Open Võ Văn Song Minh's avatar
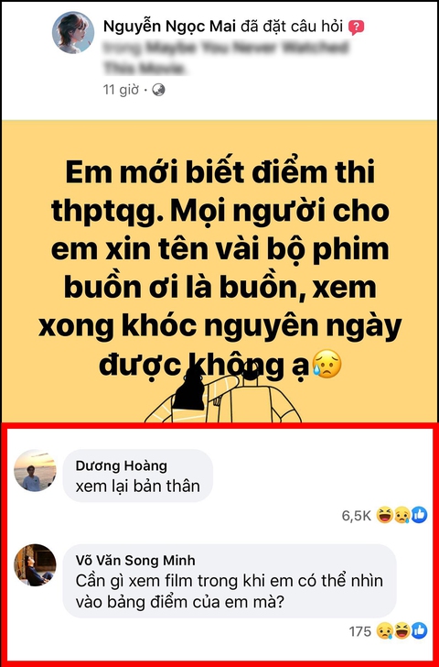 (35, 565)
